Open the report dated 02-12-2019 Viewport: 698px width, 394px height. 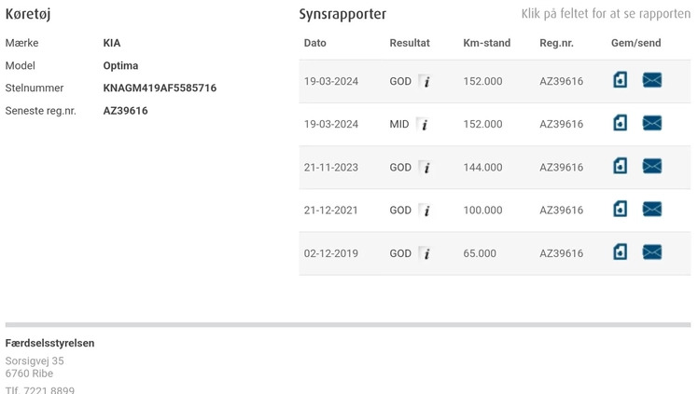pyautogui.click(x=330, y=253)
